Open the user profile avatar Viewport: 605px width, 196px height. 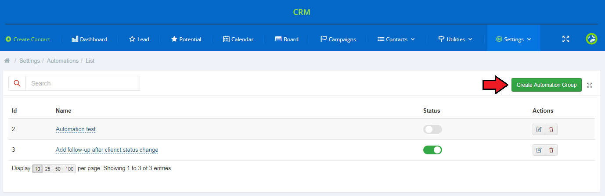[592, 39]
